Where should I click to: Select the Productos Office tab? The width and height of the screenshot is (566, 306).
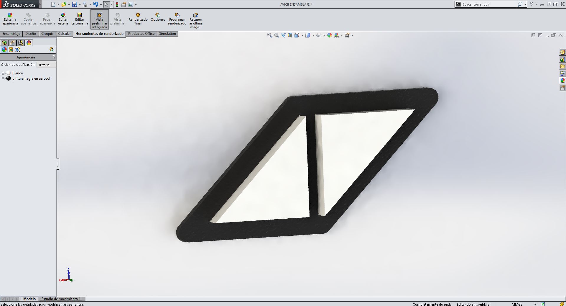point(141,34)
